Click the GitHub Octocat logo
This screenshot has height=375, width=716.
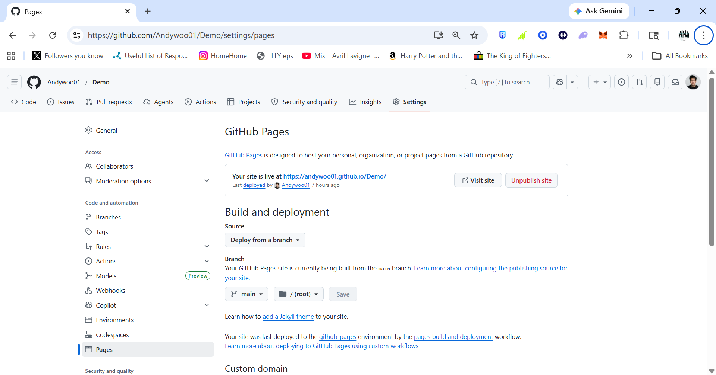(x=34, y=82)
